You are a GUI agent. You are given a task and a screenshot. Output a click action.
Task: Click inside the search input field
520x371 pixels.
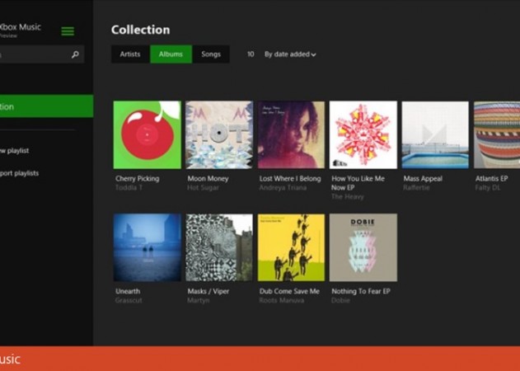[x=33, y=54]
